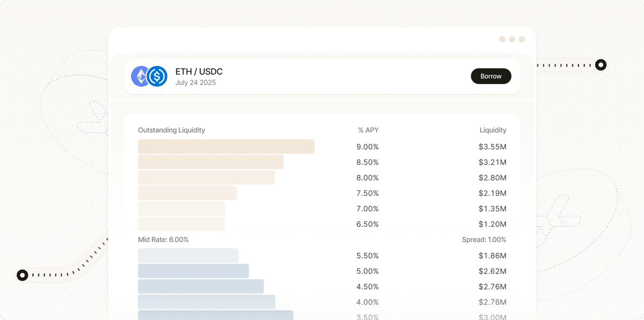The image size is (644, 320).
Task: Click the Mid Rate: 6.00% label
Action: coord(163,240)
